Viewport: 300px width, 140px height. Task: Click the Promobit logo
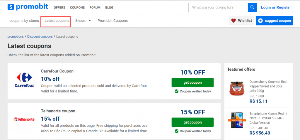click(28, 7)
